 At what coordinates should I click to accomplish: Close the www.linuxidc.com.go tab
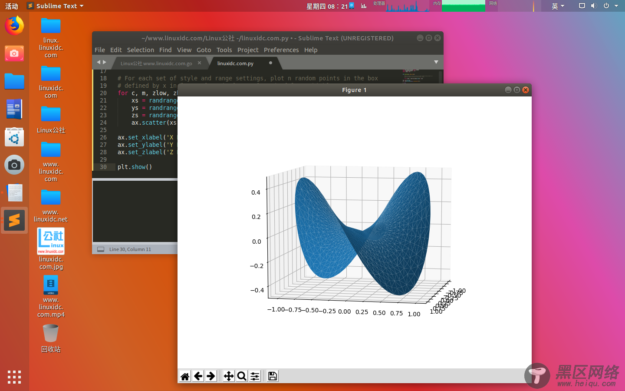pyautogui.click(x=199, y=63)
